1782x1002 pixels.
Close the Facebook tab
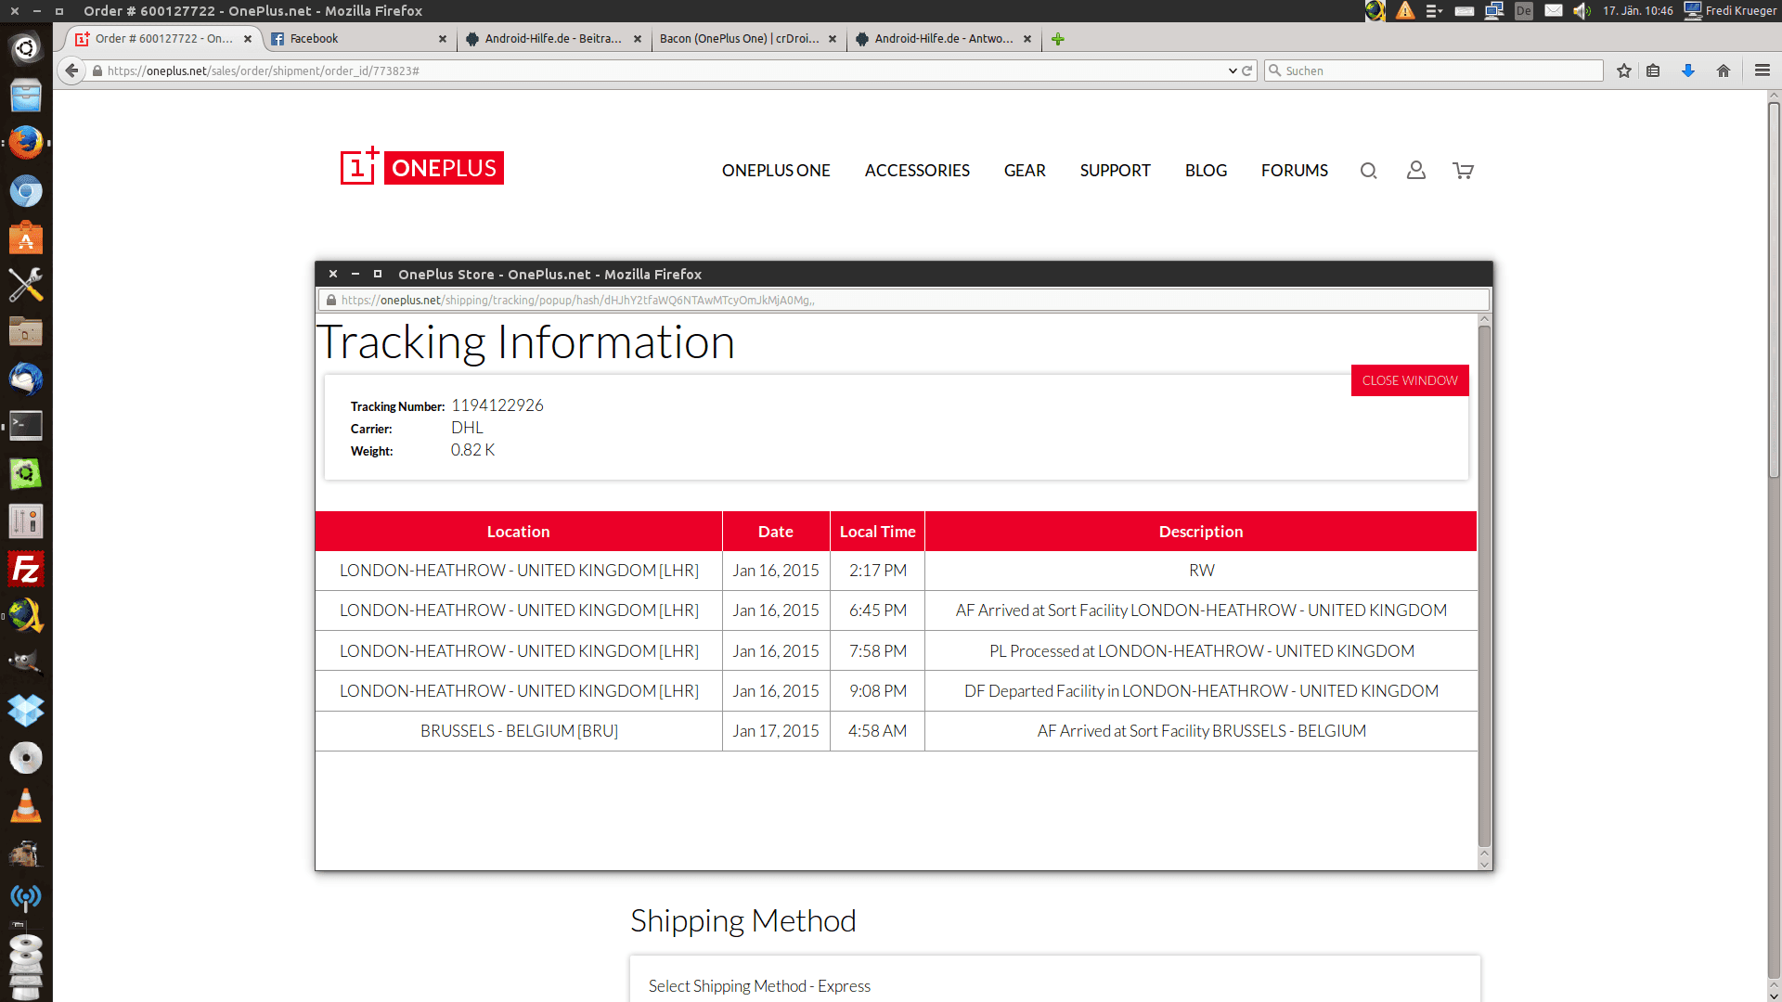coord(443,39)
